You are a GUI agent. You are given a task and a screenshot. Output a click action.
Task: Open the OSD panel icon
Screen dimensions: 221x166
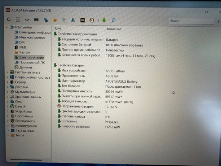(83, 20)
